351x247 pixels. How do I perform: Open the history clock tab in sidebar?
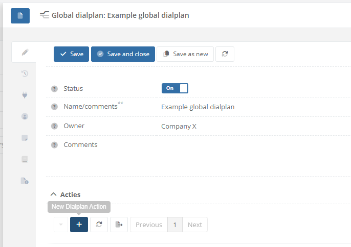coord(25,73)
